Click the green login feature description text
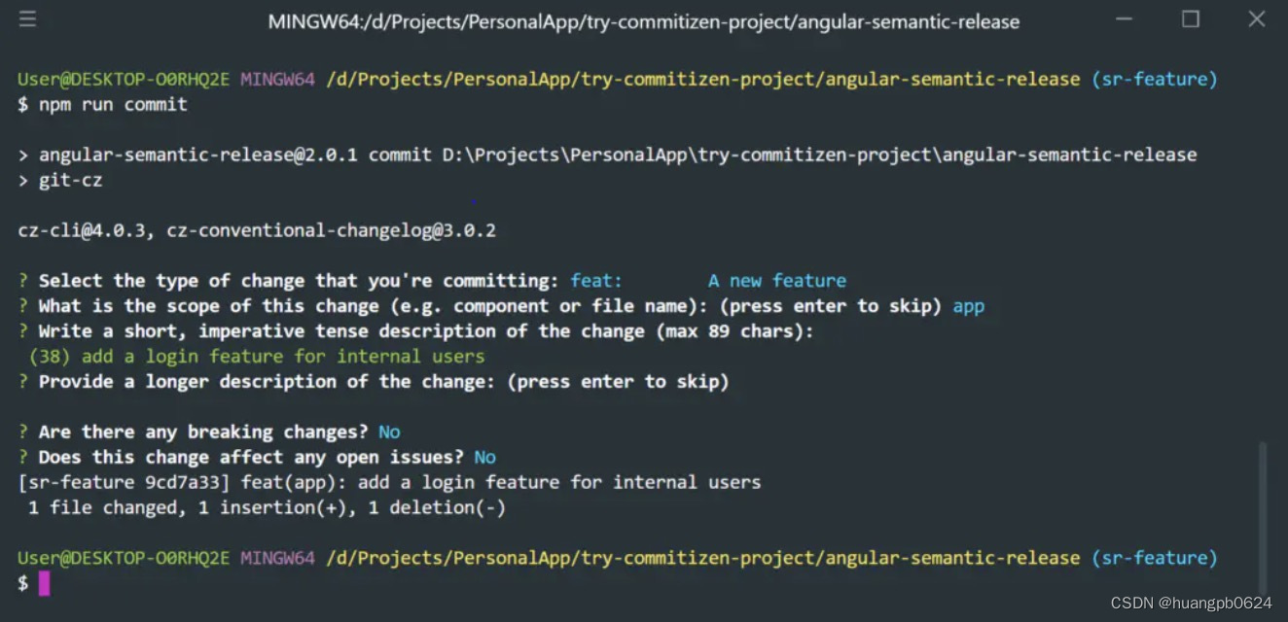Image resolution: width=1288 pixels, height=622 pixels. coord(250,356)
